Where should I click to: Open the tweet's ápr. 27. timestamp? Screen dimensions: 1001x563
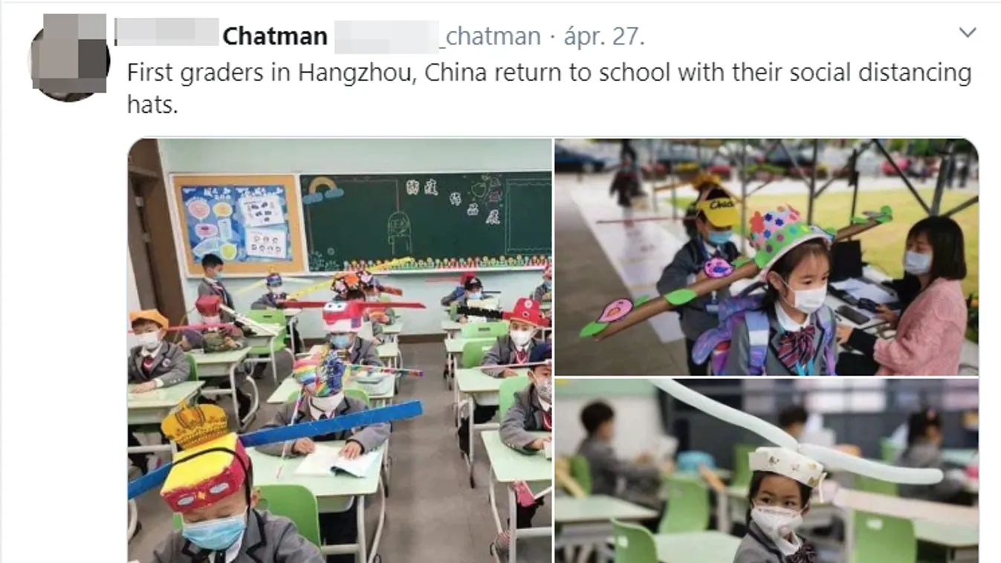[x=604, y=36]
